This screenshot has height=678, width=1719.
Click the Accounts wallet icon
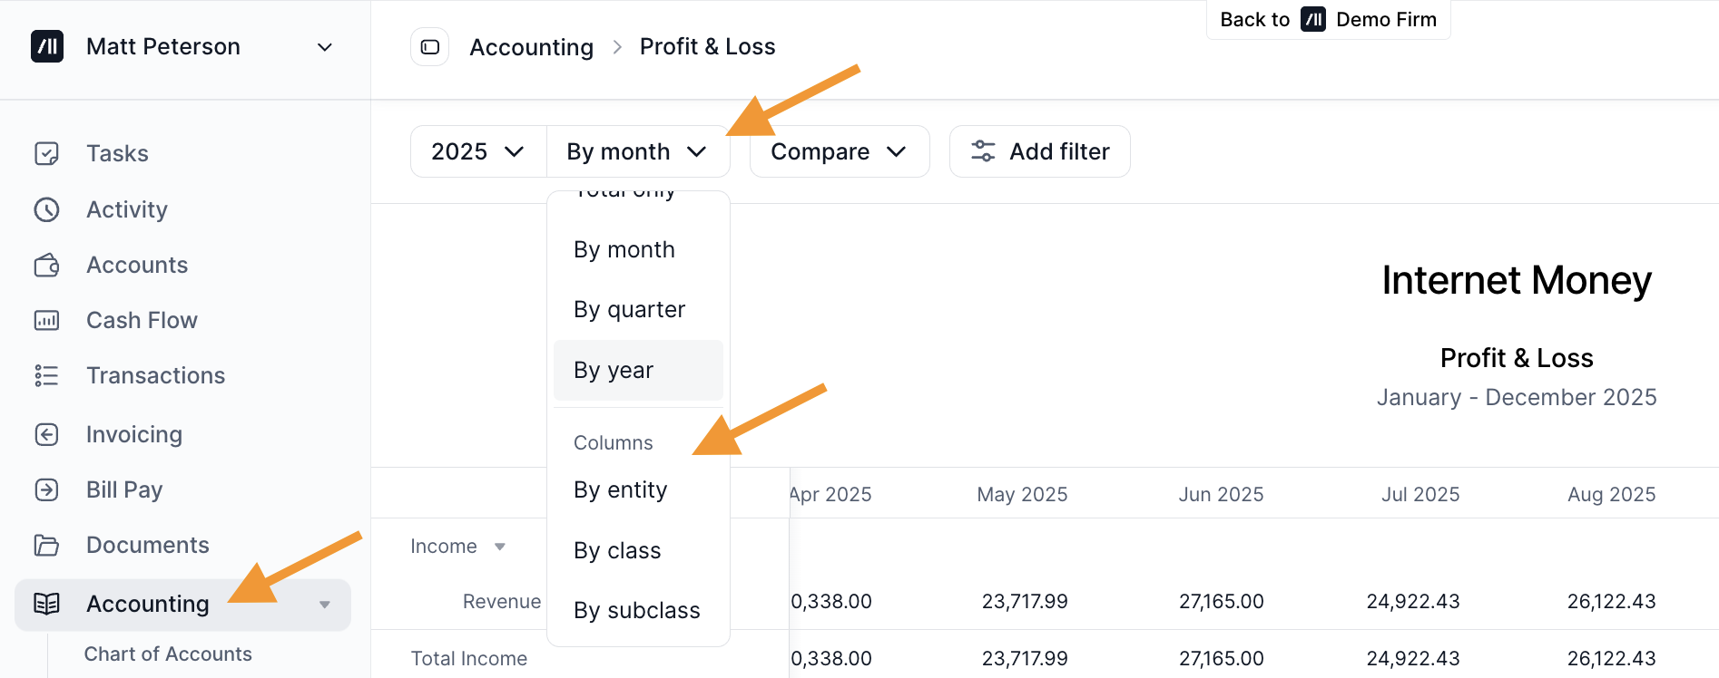46,265
